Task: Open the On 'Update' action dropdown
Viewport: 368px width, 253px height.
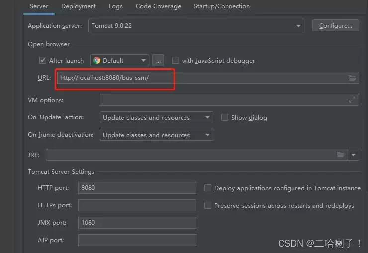Action: tap(156, 117)
